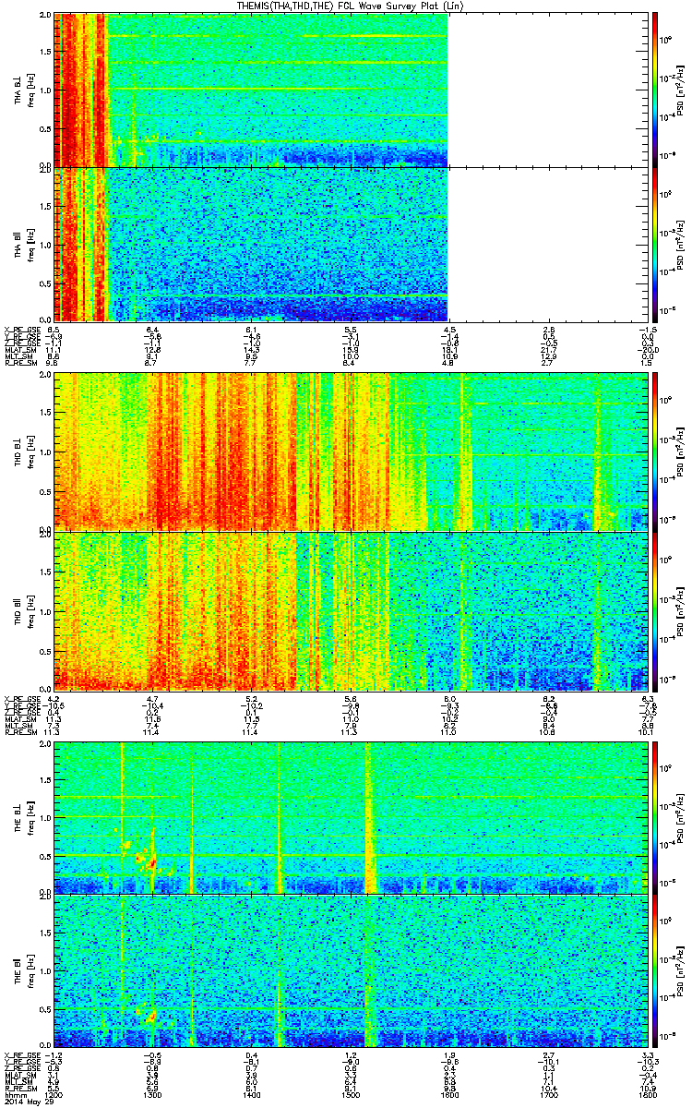The height and width of the screenshot is (1108, 692).
Task: Click the THA BL spectrogram panel
Action: point(252,90)
